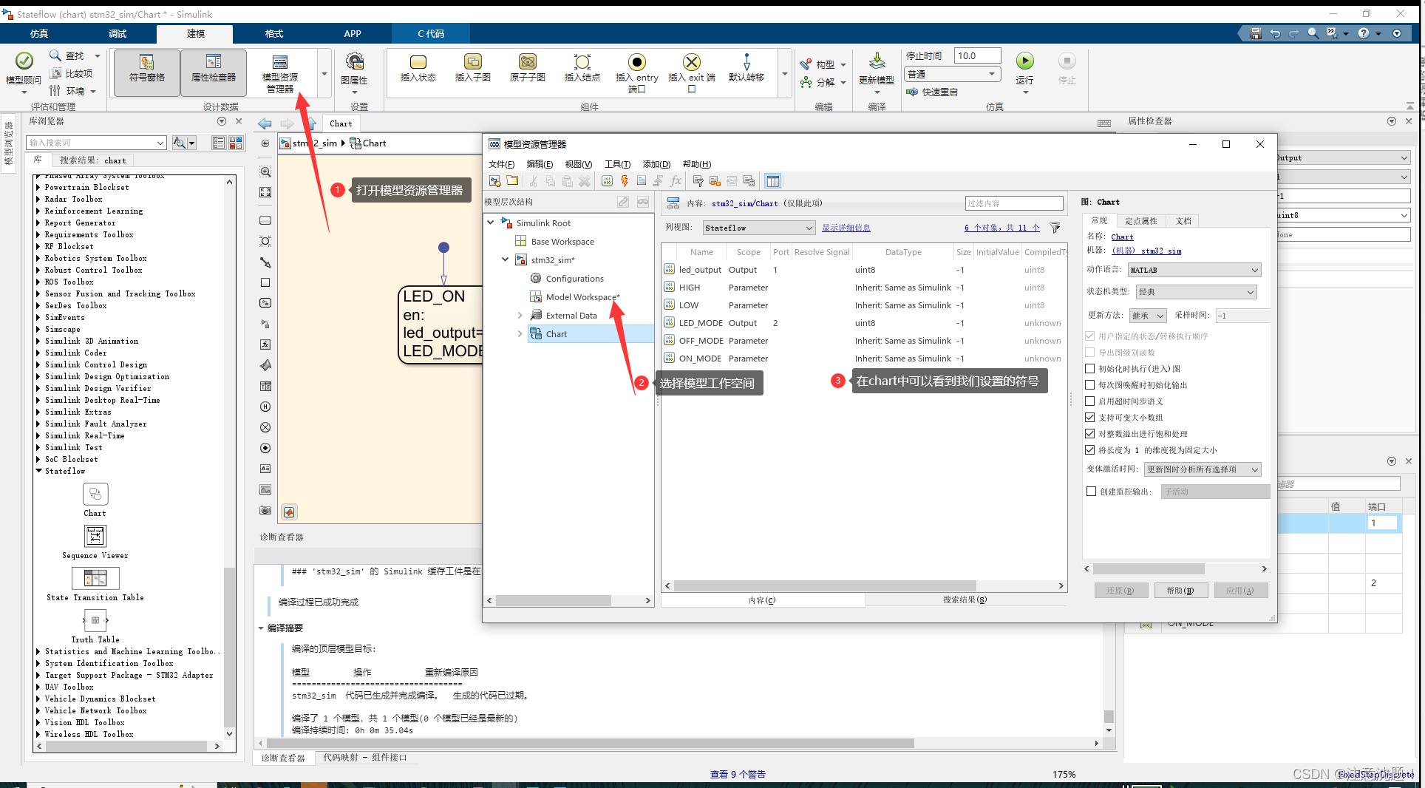
Task: Add a default transition (默认转移)
Action: click(x=746, y=68)
